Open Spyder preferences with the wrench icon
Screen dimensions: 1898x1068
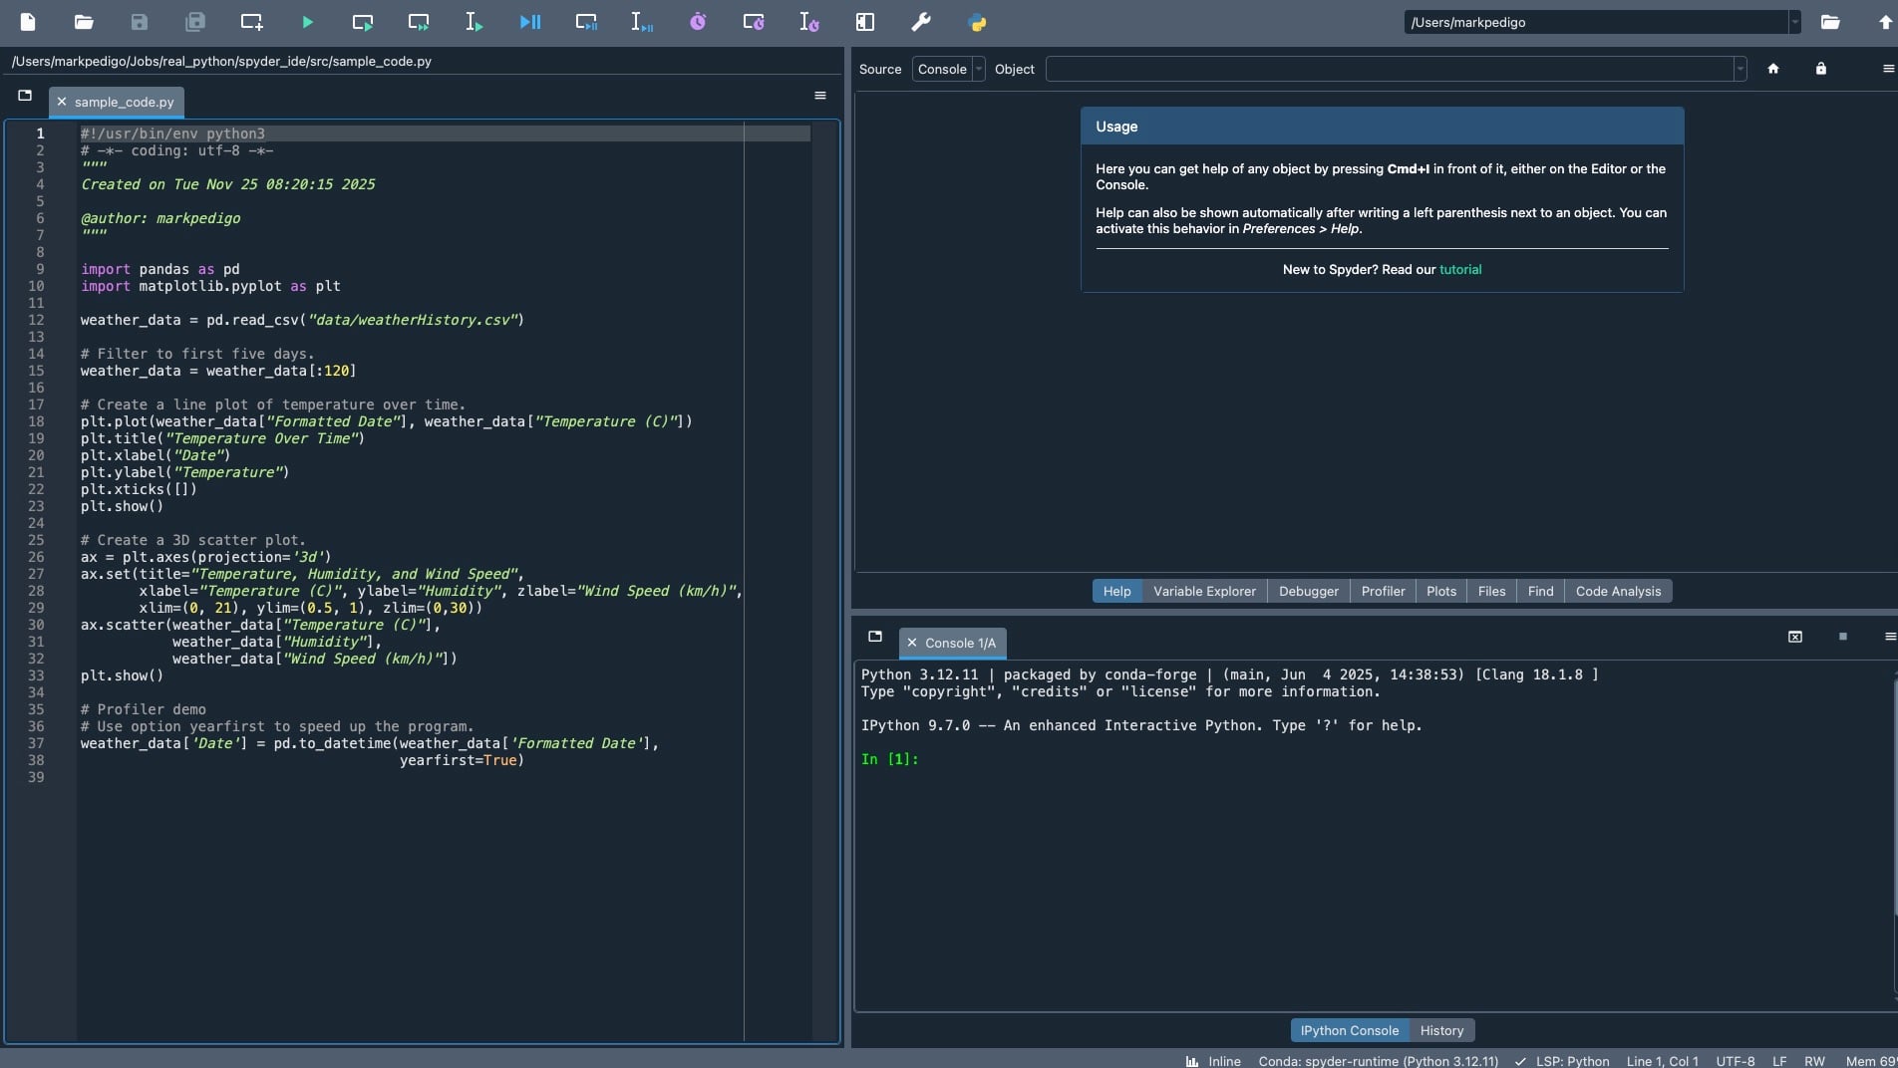click(x=920, y=22)
